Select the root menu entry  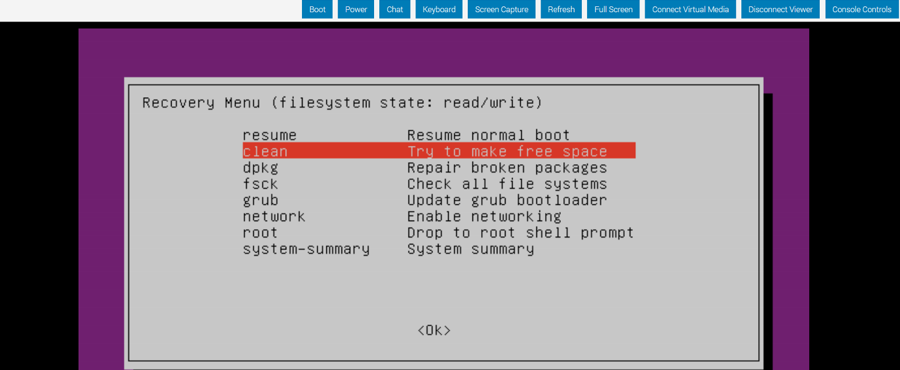click(261, 233)
